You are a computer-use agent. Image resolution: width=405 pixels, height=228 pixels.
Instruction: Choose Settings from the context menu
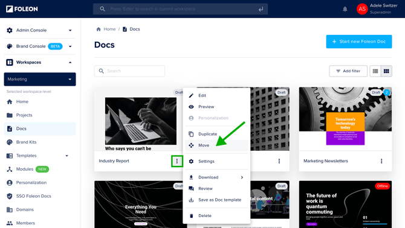coord(216,161)
